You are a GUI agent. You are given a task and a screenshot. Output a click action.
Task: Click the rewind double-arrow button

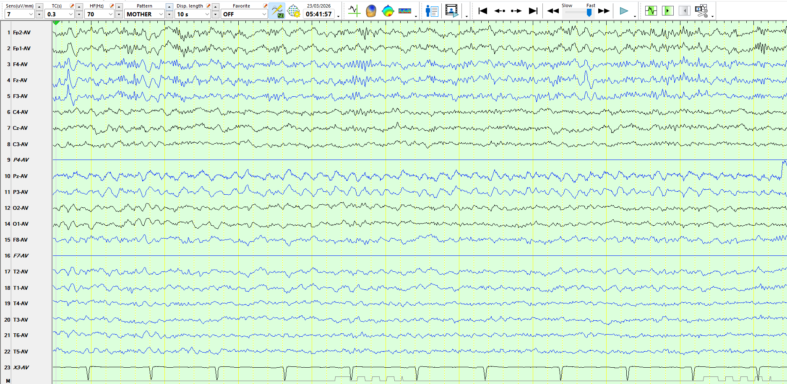553,11
